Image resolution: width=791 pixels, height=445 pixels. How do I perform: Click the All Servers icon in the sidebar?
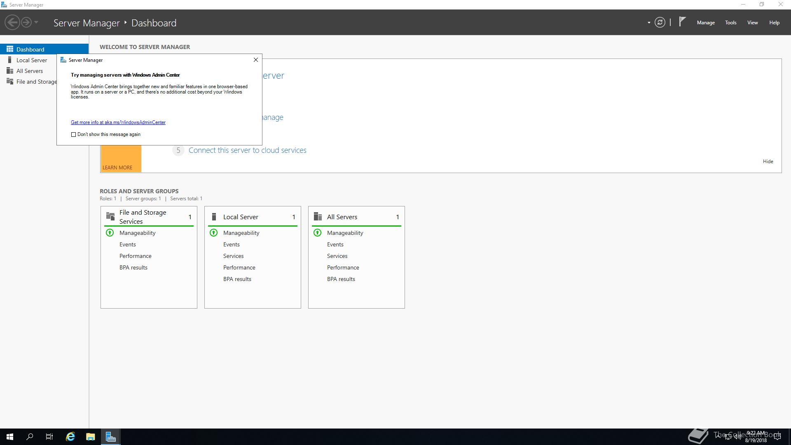[10, 70]
